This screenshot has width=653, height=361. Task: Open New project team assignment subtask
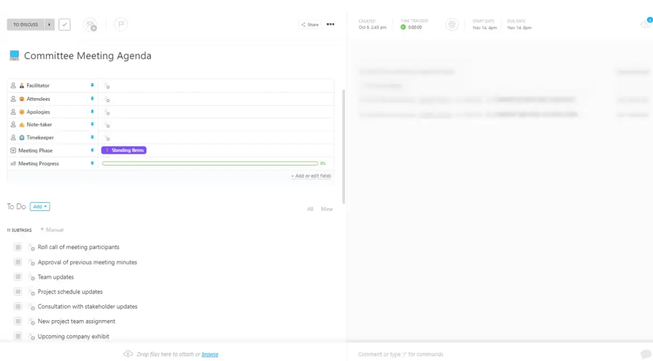[77, 321]
